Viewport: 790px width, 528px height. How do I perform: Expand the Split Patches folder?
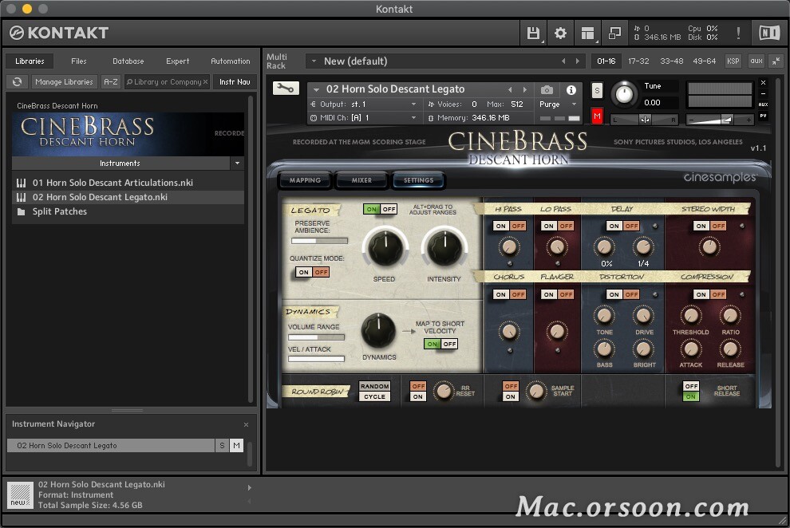click(x=60, y=211)
